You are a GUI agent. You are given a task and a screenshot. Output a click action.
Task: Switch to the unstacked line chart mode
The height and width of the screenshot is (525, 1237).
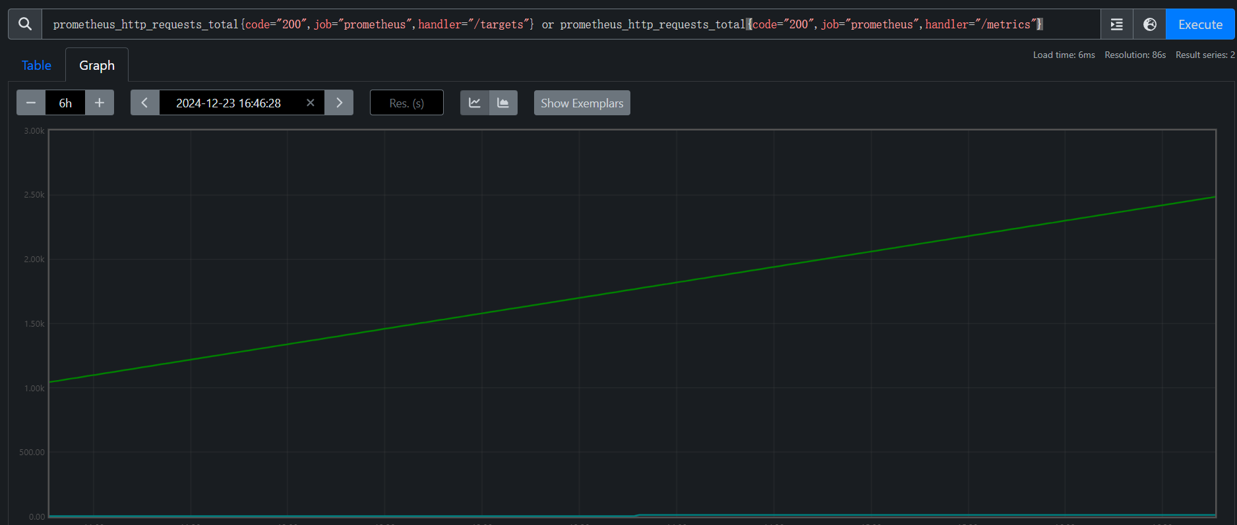[475, 103]
